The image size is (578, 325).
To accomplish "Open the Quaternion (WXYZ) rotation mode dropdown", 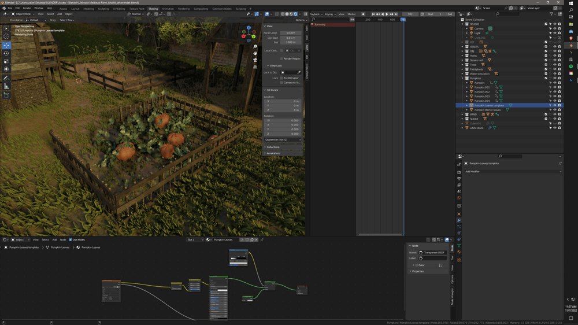I will pos(283,140).
